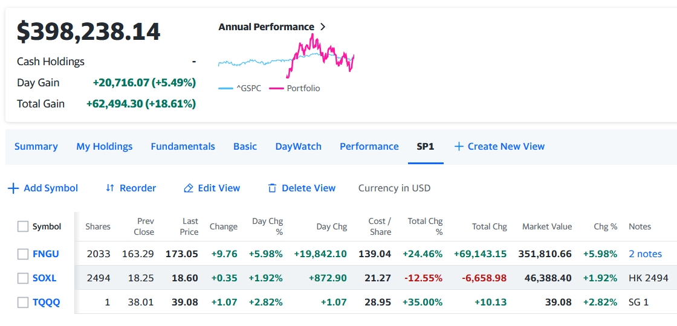Tick the SOXL row checkbox
This screenshot has height=326, width=677.
23,278
